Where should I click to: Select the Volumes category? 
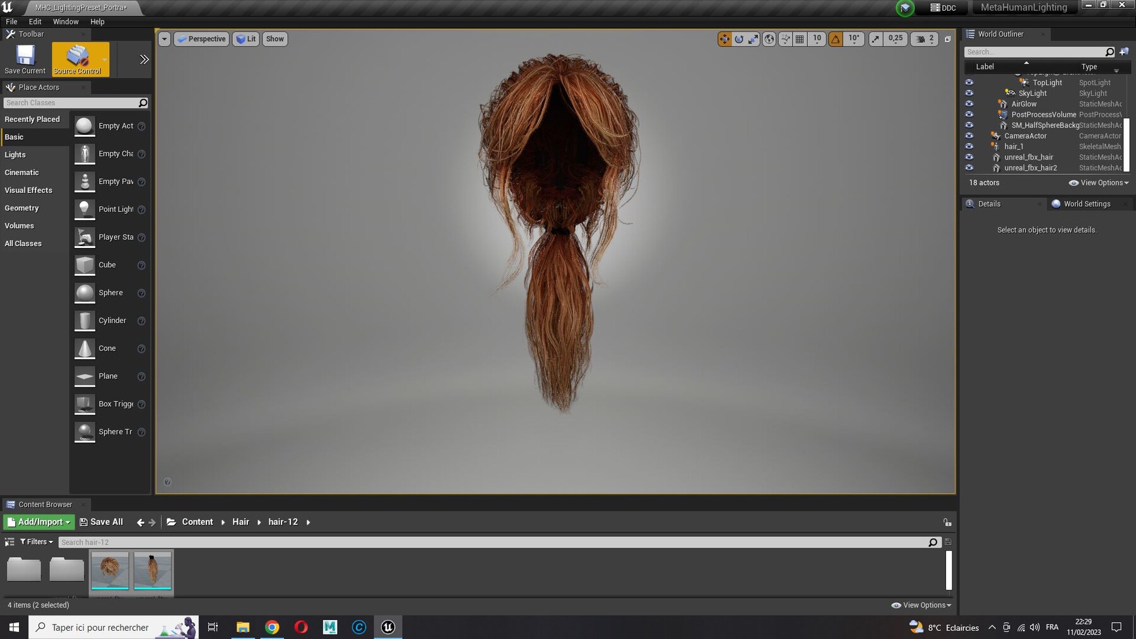35,225
